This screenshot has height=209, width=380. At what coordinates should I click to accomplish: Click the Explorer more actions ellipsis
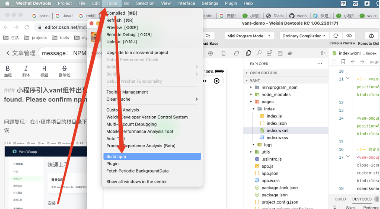point(320,64)
